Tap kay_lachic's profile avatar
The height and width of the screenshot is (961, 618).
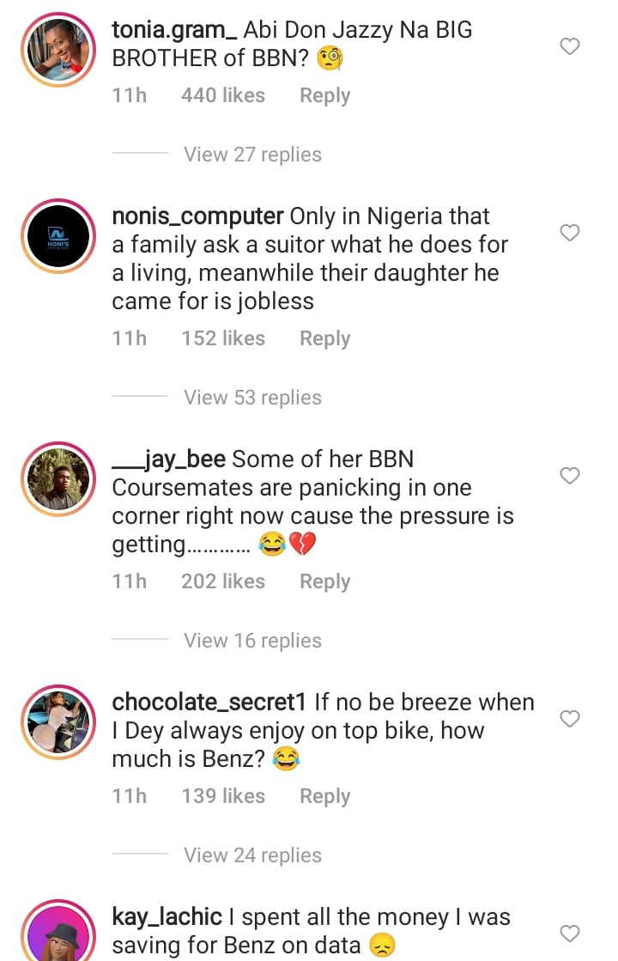tap(58, 934)
